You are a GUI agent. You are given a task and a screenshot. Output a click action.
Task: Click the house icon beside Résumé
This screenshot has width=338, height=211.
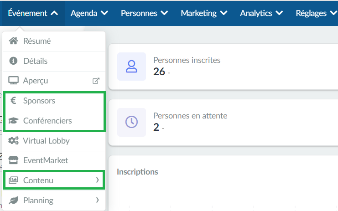[x=13, y=41]
